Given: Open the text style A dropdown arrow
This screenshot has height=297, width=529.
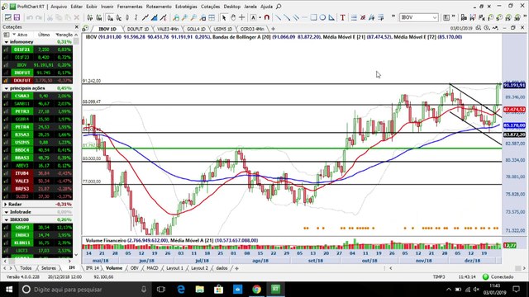Looking at the screenshot, I should click(260, 17).
